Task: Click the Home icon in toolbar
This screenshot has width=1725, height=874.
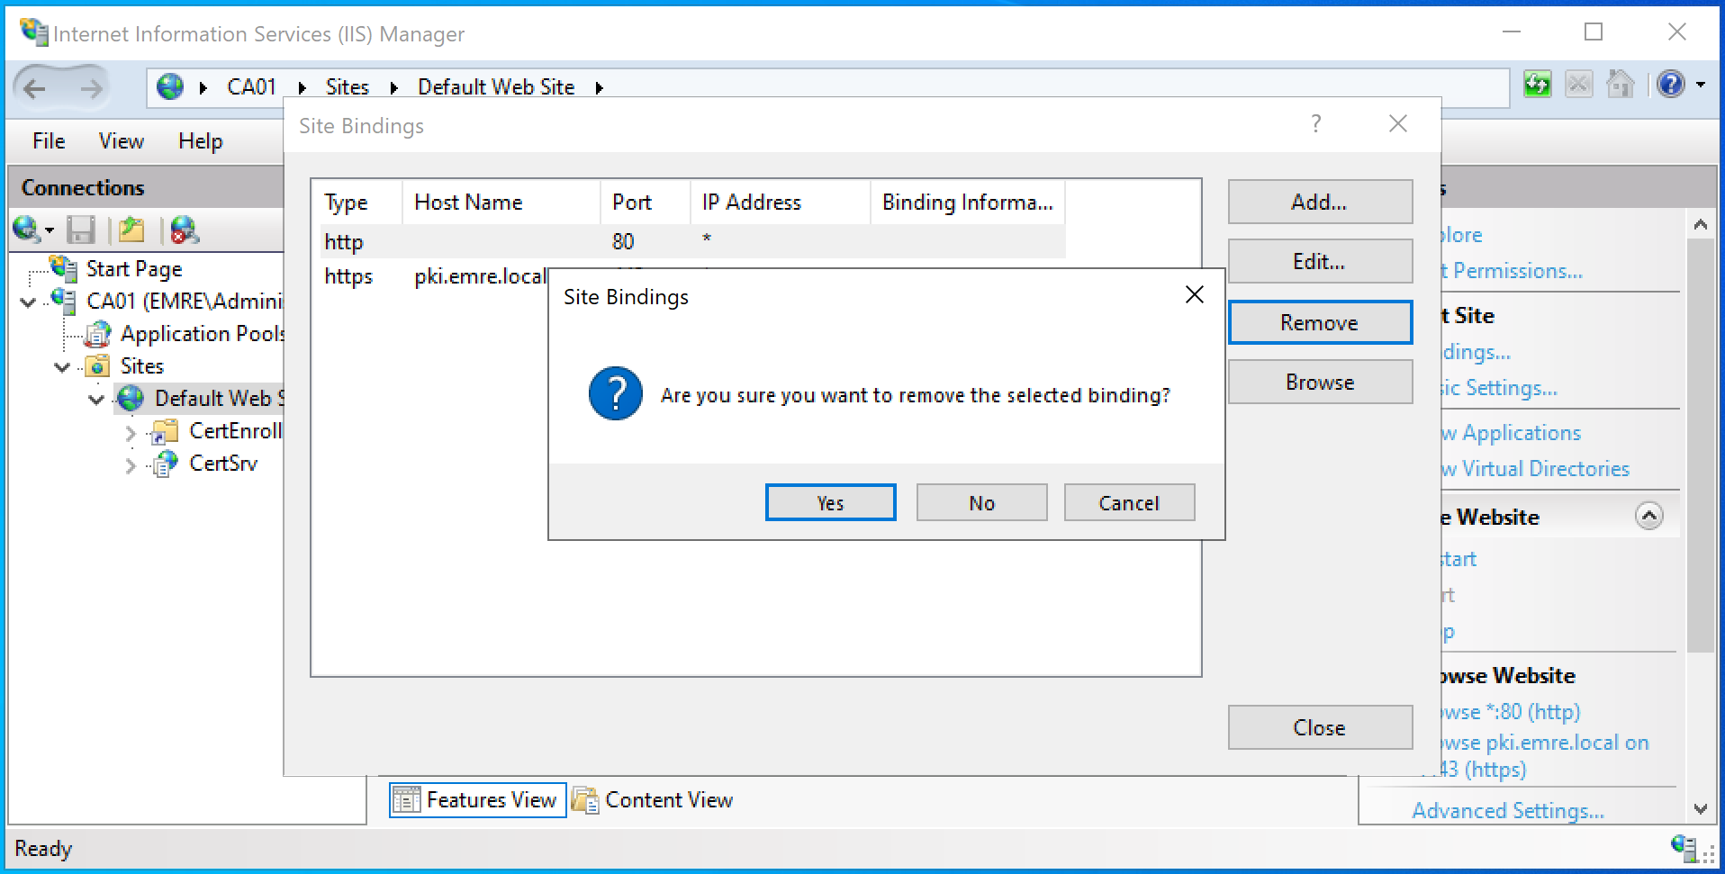Action: pyautogui.click(x=1620, y=86)
